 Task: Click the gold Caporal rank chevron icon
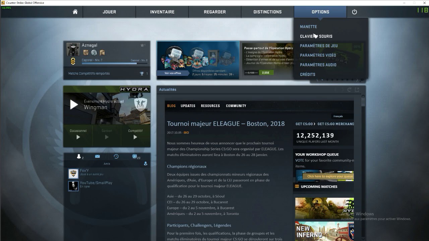pos(73,61)
